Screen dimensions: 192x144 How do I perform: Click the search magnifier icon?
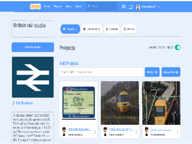coord(89,6)
